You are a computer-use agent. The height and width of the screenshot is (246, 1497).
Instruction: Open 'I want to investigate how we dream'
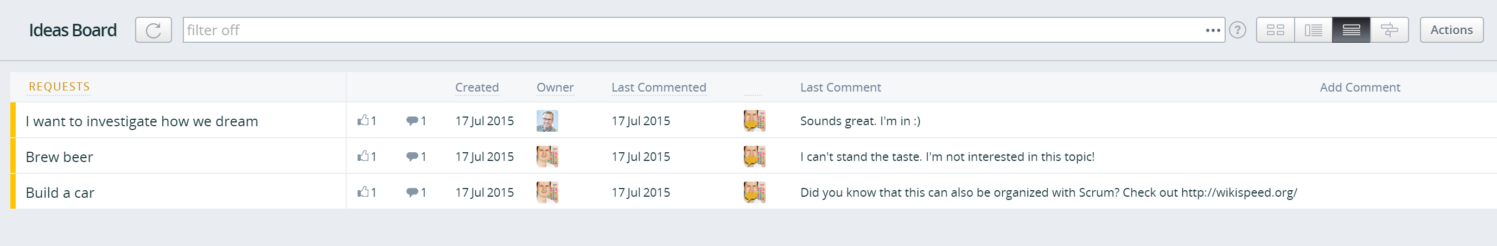(142, 121)
